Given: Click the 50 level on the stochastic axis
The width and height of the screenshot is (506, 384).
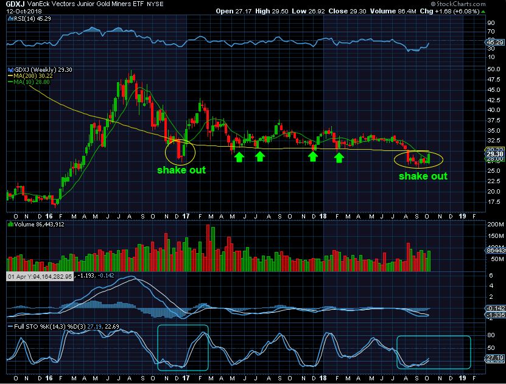Looking at the screenshot, I should (491, 348).
